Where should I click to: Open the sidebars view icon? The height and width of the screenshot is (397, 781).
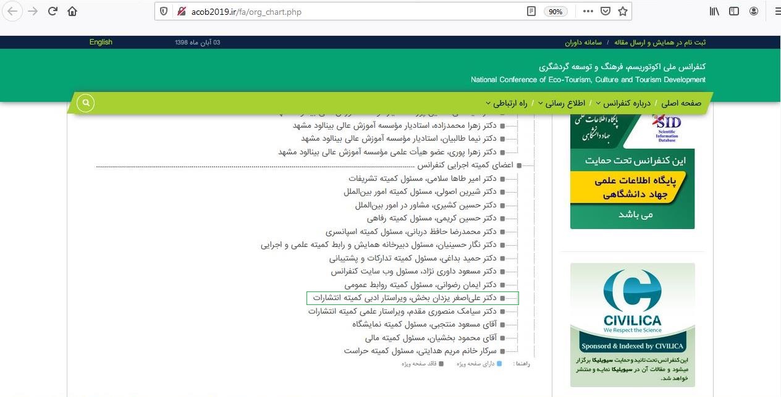[x=733, y=10]
